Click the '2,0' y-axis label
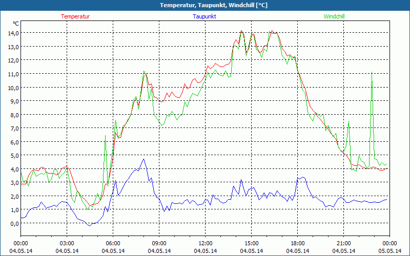 [x=14, y=196]
